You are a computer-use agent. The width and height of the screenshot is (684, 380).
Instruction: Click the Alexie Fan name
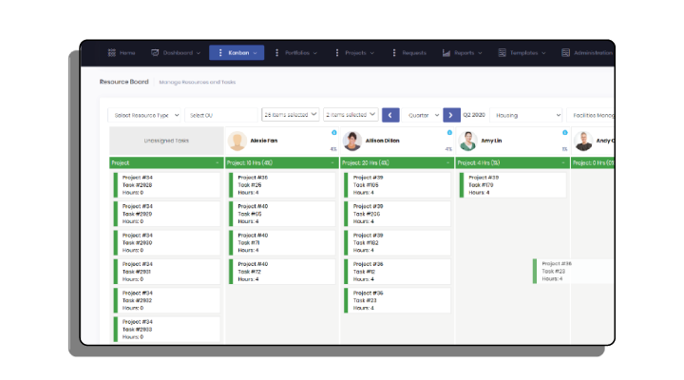(x=263, y=141)
